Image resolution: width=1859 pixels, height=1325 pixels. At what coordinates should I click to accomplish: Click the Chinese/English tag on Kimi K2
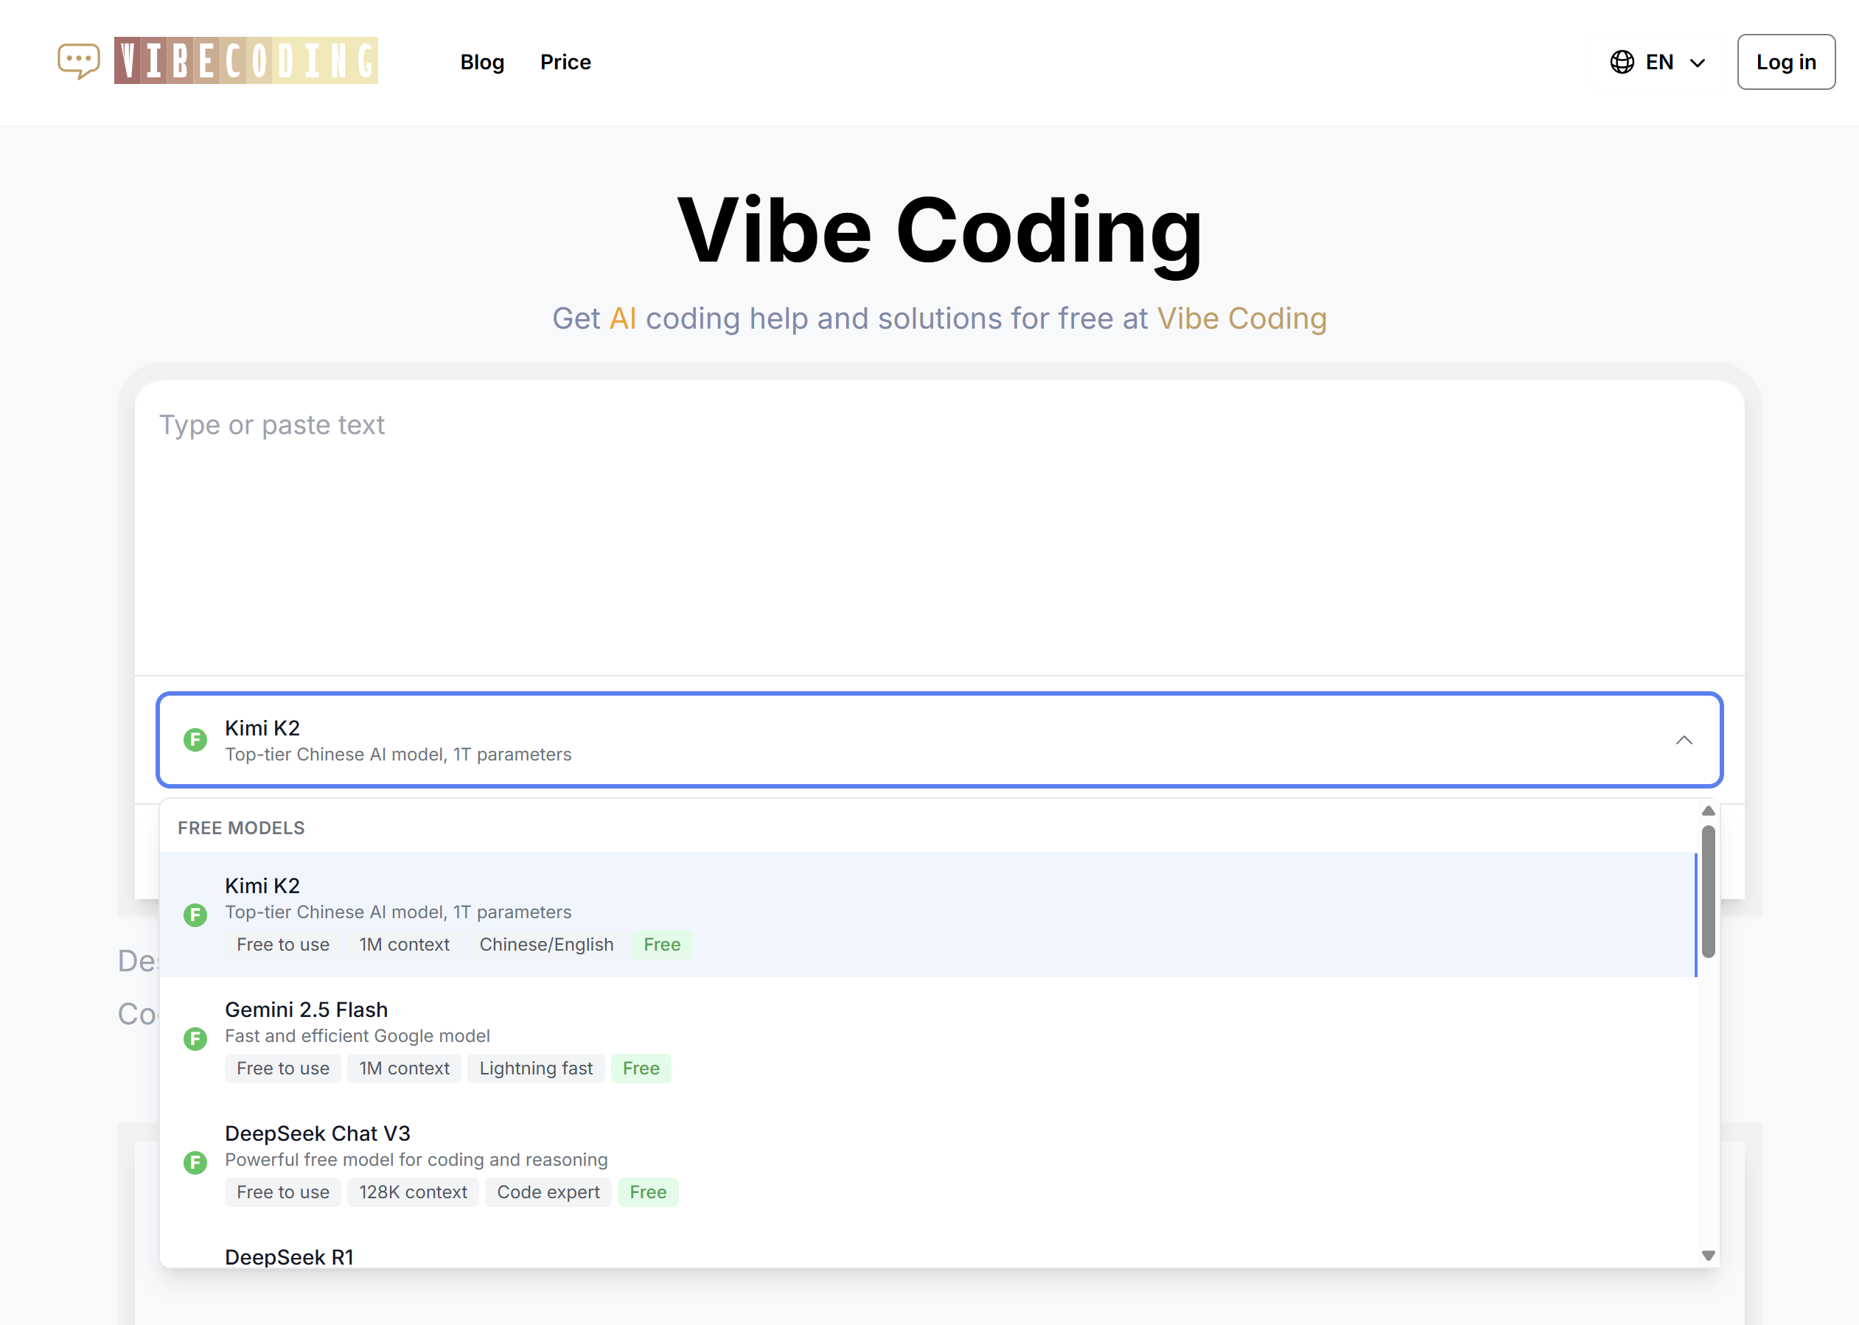pos(546,944)
